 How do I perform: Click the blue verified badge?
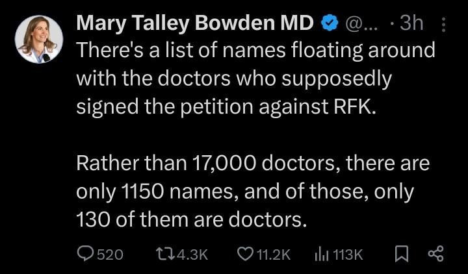[330, 23]
